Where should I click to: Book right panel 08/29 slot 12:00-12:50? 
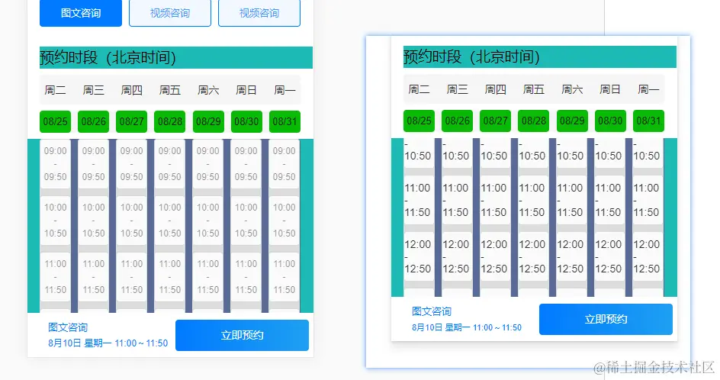[571, 256]
